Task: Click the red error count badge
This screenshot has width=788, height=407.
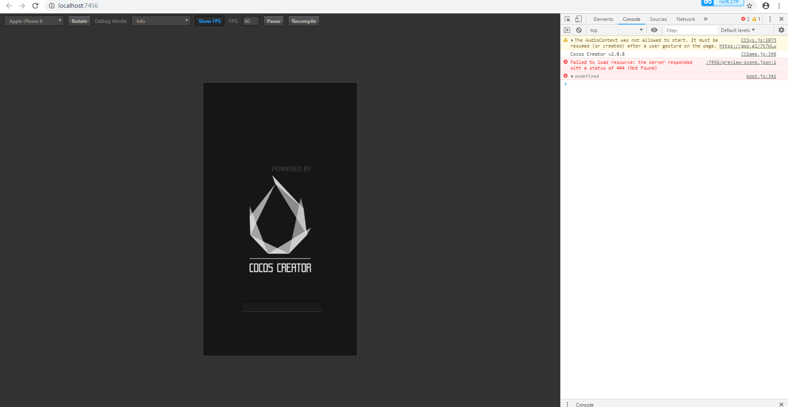Action: (745, 19)
